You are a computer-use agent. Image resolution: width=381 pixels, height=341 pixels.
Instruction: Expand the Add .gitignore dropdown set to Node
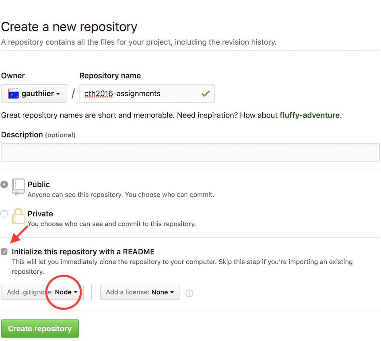point(42,292)
